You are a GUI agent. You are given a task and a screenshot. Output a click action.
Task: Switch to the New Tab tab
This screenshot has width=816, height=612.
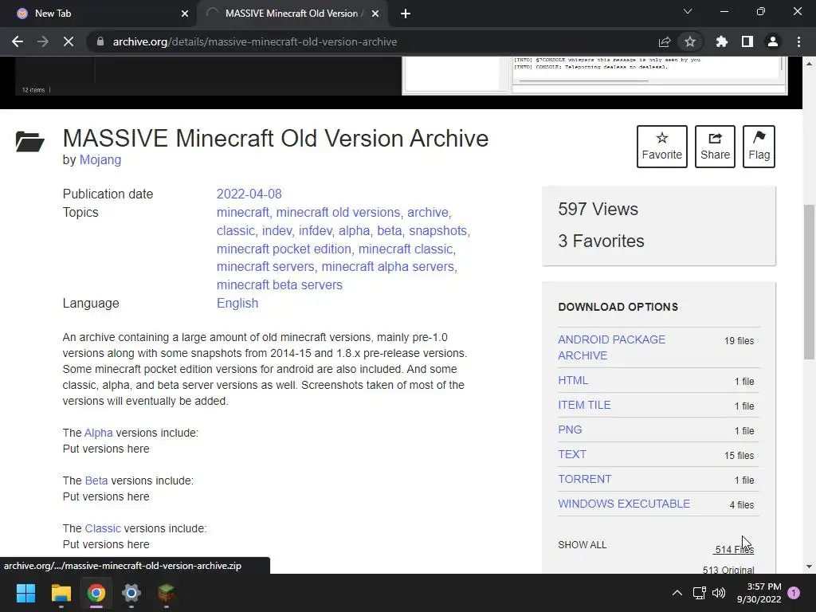98,14
